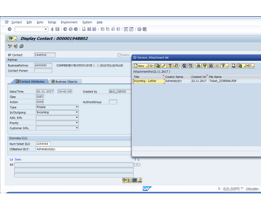Viewport: 261px width, 209px height.
Task: Click the Print icon in main toolbar
Action: coord(84,29)
